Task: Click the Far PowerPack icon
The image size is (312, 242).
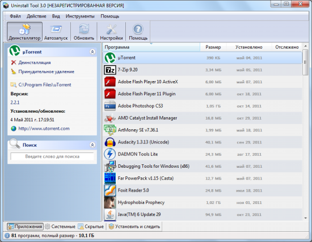Action: click(x=110, y=178)
